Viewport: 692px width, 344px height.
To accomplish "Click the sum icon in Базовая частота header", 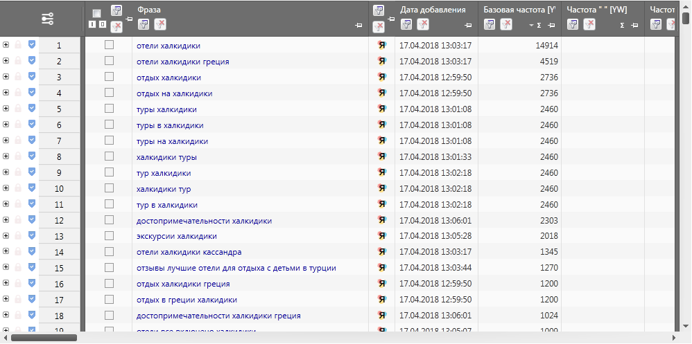I will 539,26.
